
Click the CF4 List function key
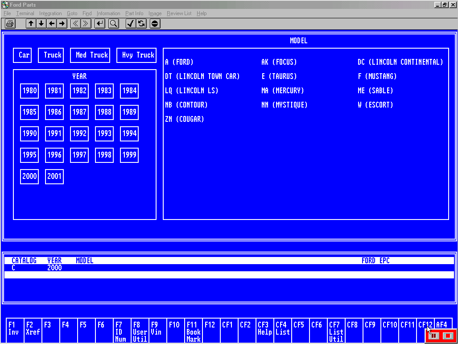[282, 331]
